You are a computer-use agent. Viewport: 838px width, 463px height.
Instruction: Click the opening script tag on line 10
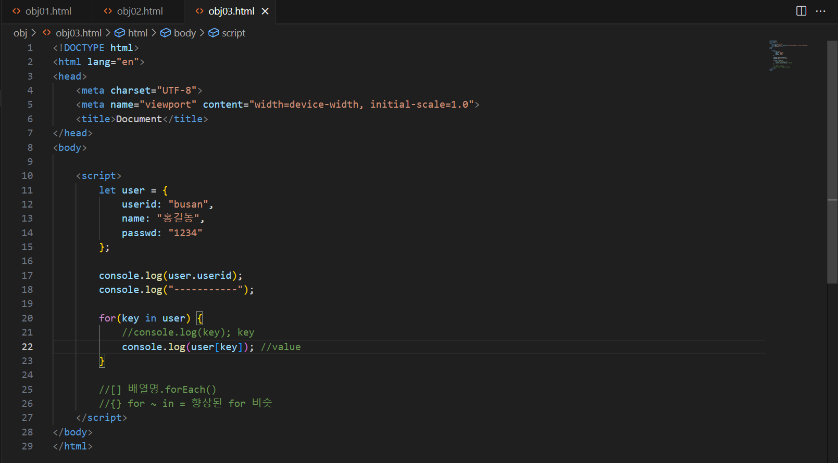point(98,176)
